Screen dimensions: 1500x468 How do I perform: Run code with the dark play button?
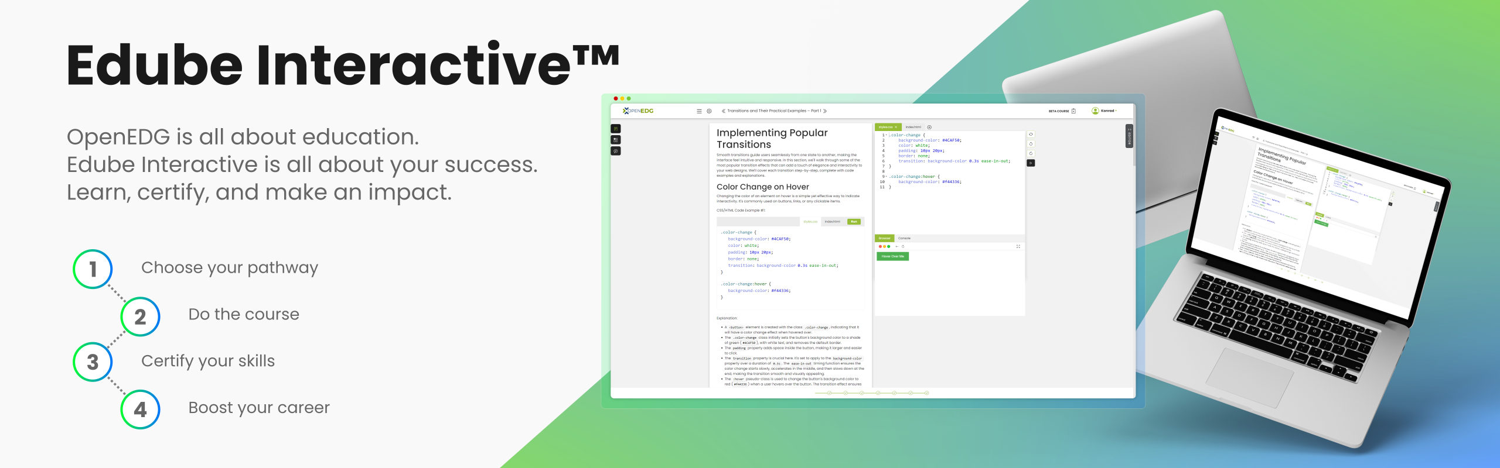click(x=1031, y=163)
